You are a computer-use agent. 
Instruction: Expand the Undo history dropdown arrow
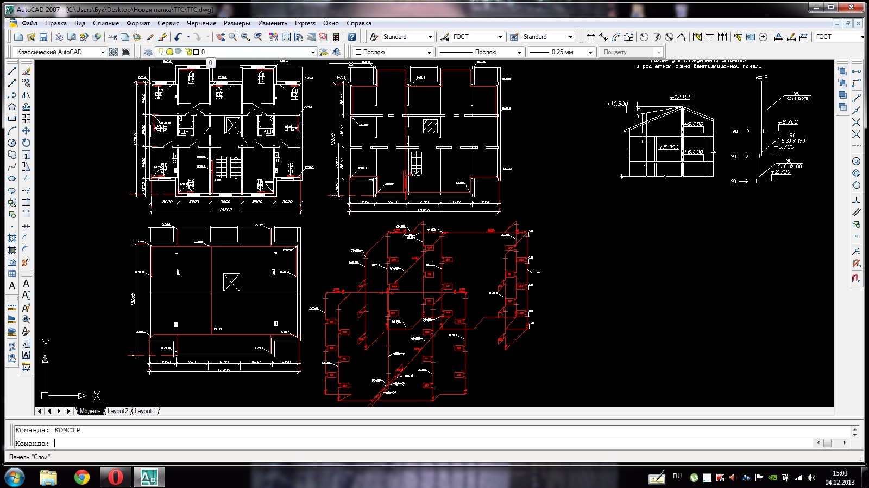(x=188, y=37)
